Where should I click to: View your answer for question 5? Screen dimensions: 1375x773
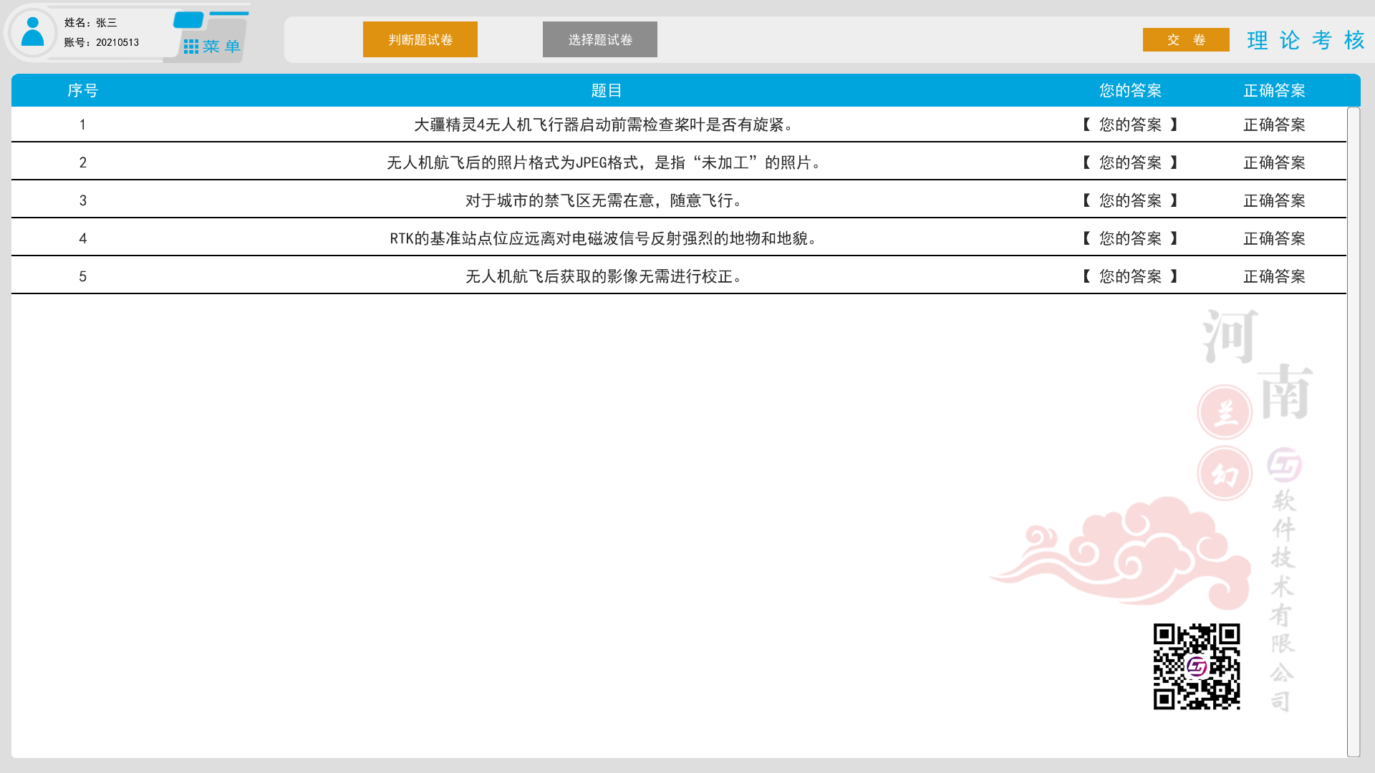tap(1129, 277)
